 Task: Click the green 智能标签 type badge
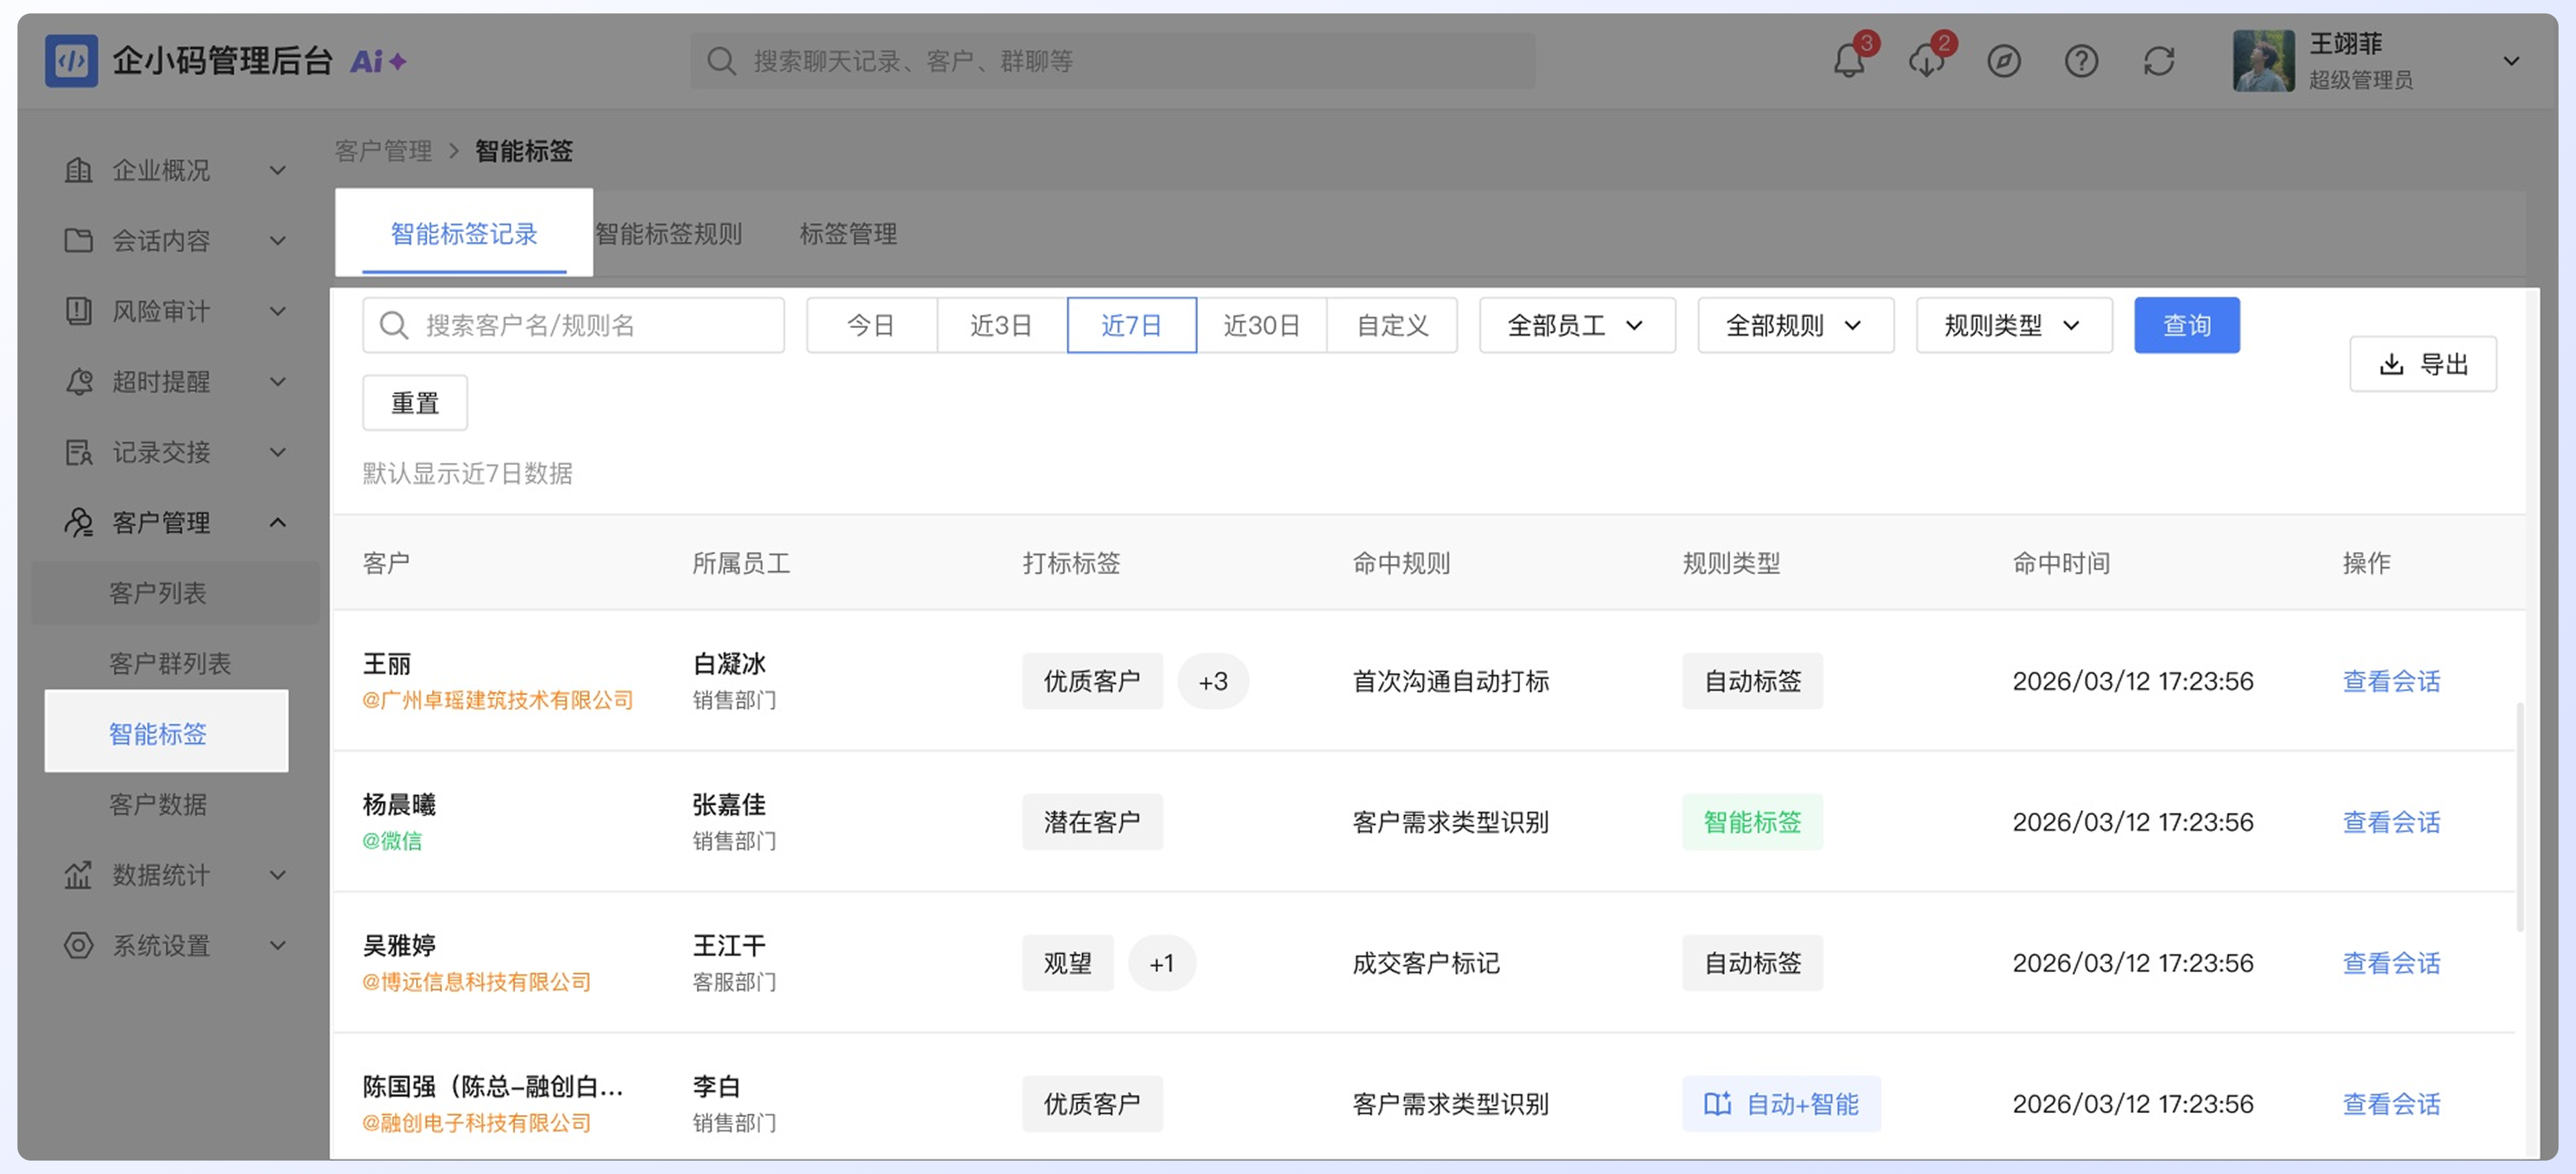(1752, 822)
